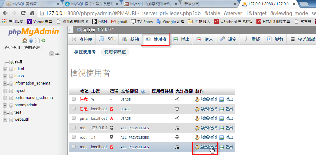Click edit privileges icon for pma user
Viewport: 316px width, 155px height.
tap(197, 119)
